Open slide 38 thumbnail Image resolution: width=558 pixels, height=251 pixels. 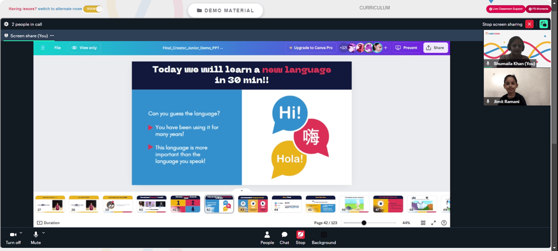(84, 204)
